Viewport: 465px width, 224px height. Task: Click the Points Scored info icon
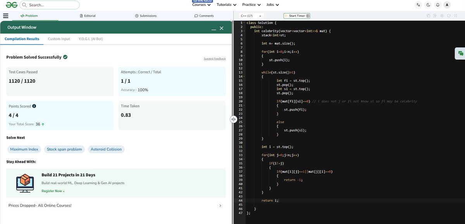tap(34, 106)
